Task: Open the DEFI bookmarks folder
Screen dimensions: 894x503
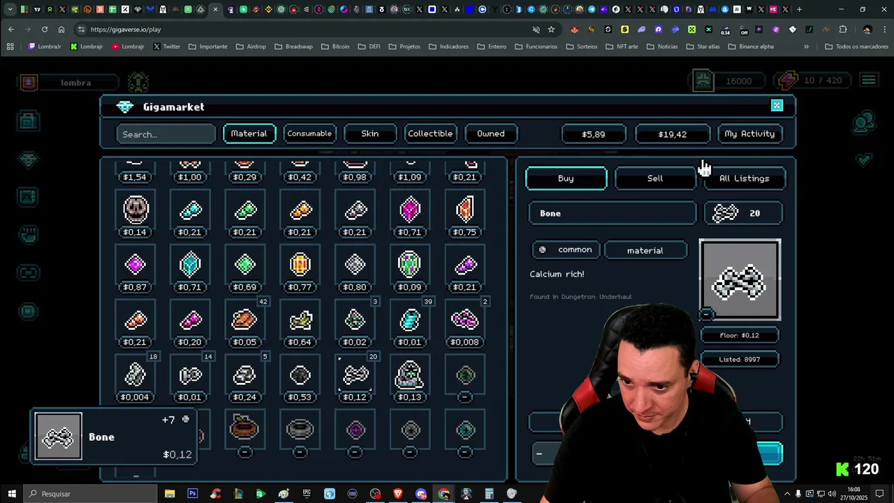Action: click(369, 47)
